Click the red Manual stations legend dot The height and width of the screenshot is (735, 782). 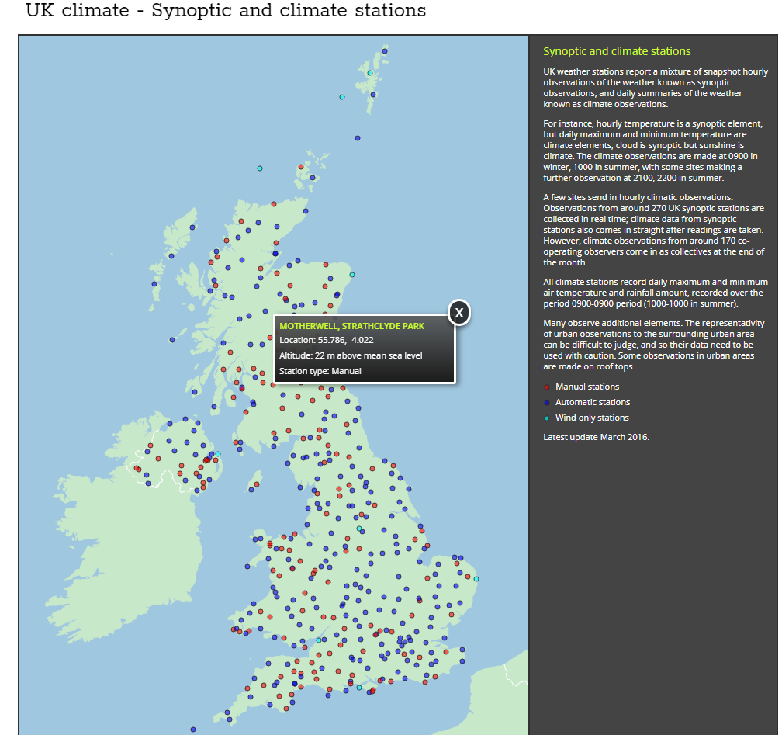[x=547, y=387]
